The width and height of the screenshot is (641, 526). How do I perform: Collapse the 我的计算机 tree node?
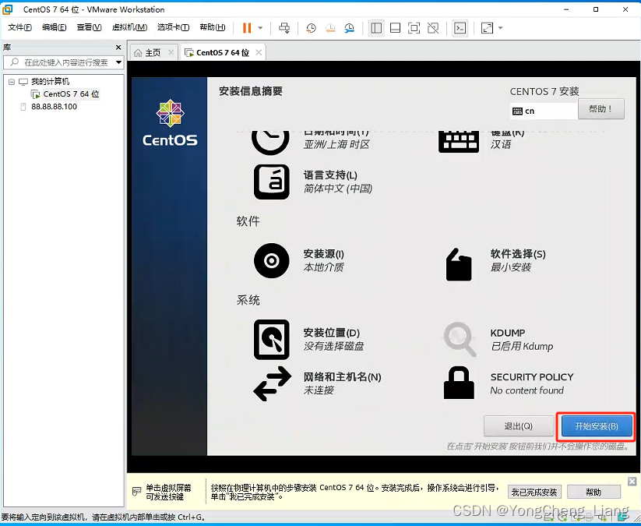coord(12,82)
